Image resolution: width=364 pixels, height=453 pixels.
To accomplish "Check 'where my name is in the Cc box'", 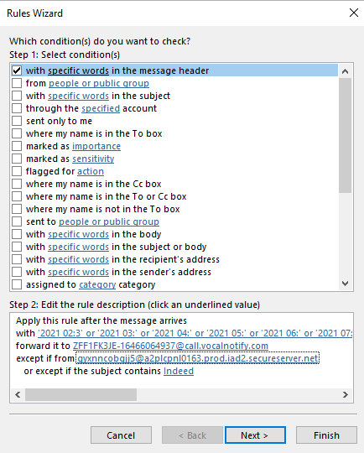I will (x=17, y=184).
